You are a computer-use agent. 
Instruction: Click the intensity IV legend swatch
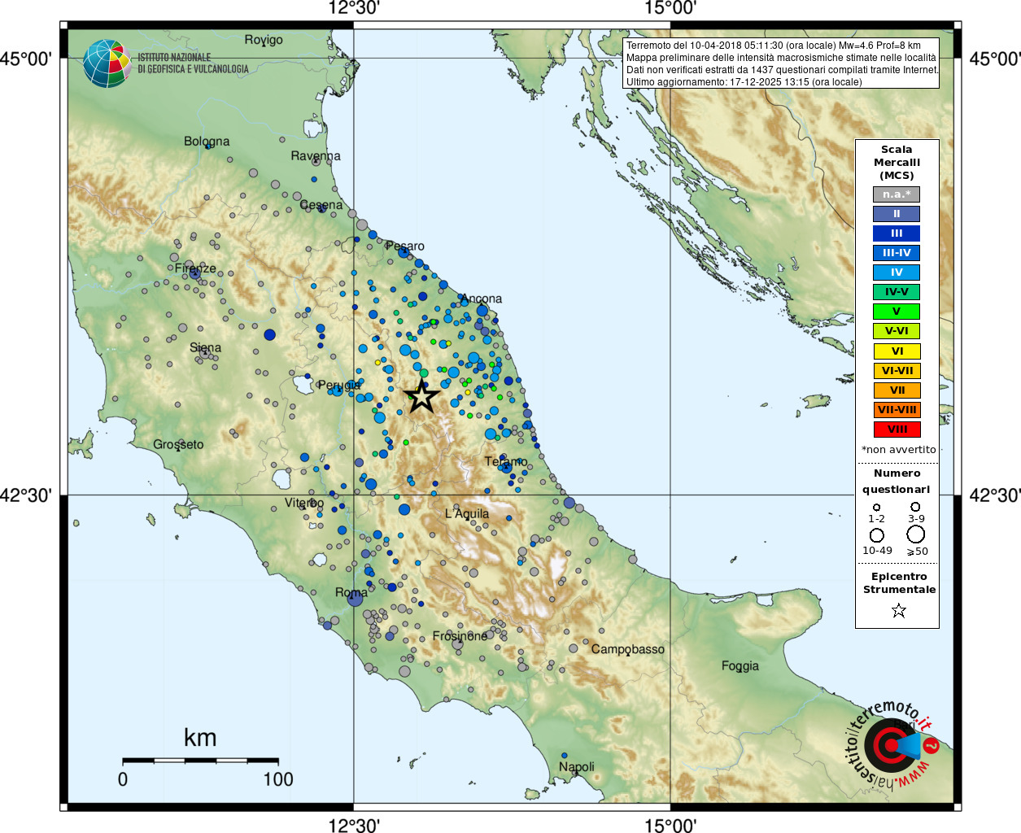tap(897, 273)
